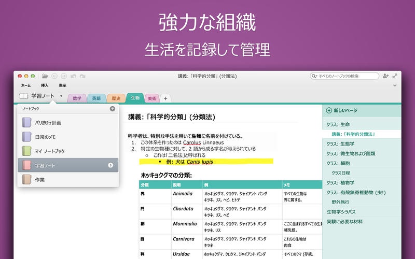The image size is (415, 259).
Task: Open the page 実験に必要な材料
Action: click(362, 222)
